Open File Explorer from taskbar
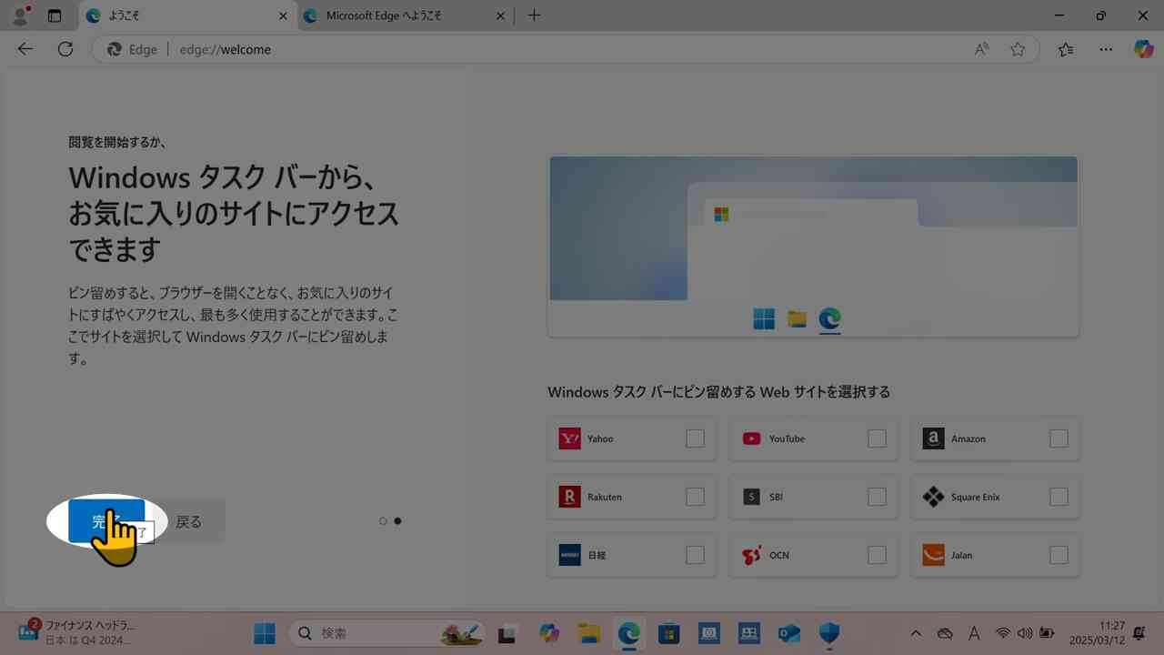The width and height of the screenshot is (1164, 655). tap(589, 633)
